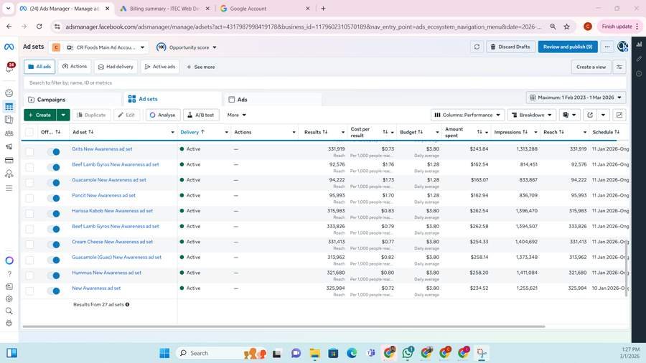Screen dimensions: 646x363
Task: Open the three-dot more options button
Action: [607, 47]
